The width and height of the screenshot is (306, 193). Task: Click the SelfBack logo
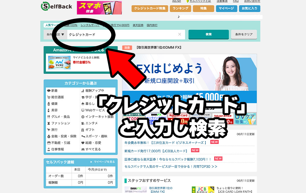click(x=57, y=6)
